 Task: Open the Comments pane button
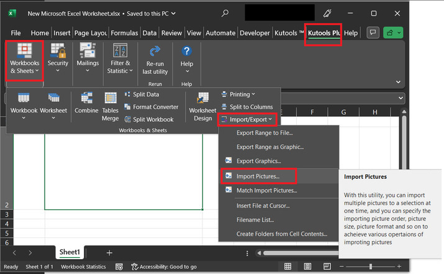point(373,32)
